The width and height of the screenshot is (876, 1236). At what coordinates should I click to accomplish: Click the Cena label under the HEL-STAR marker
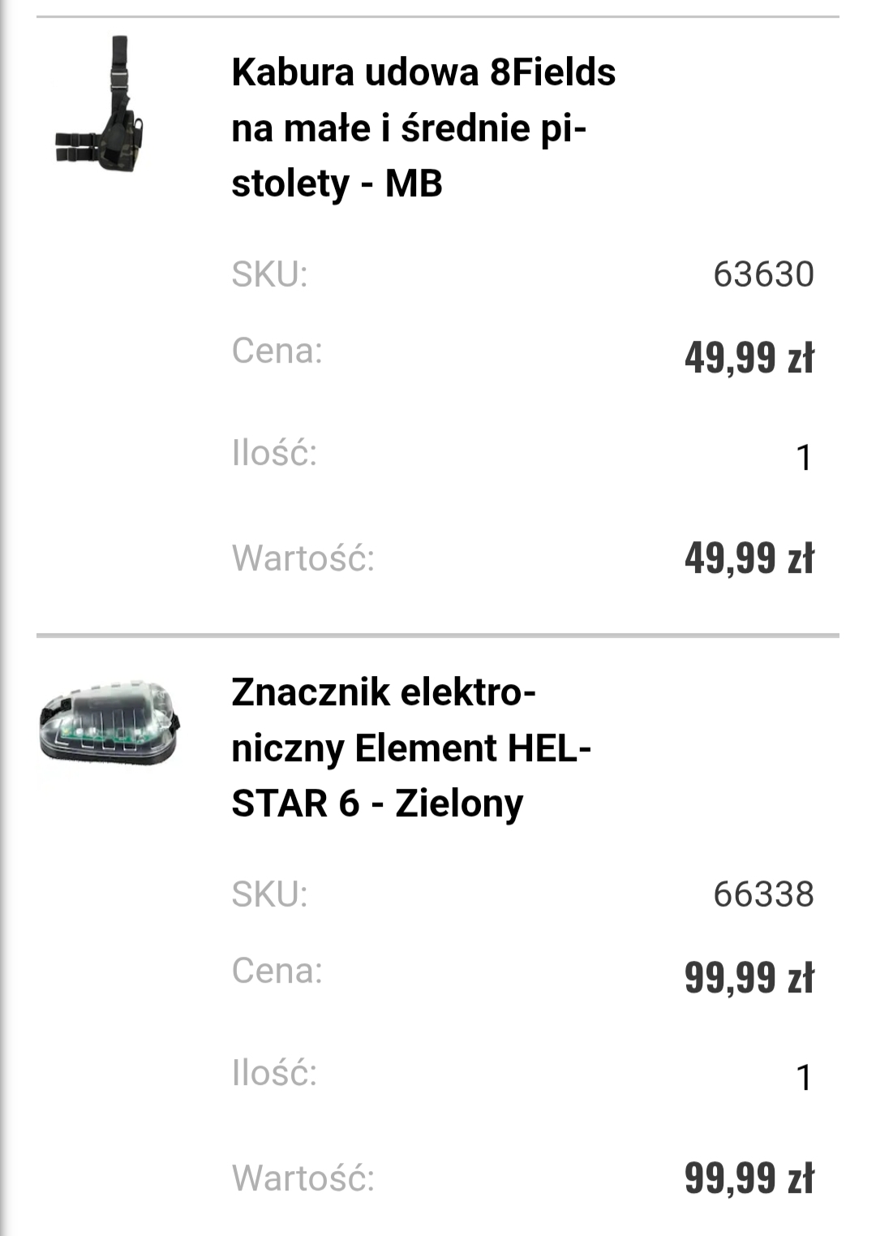click(x=277, y=971)
